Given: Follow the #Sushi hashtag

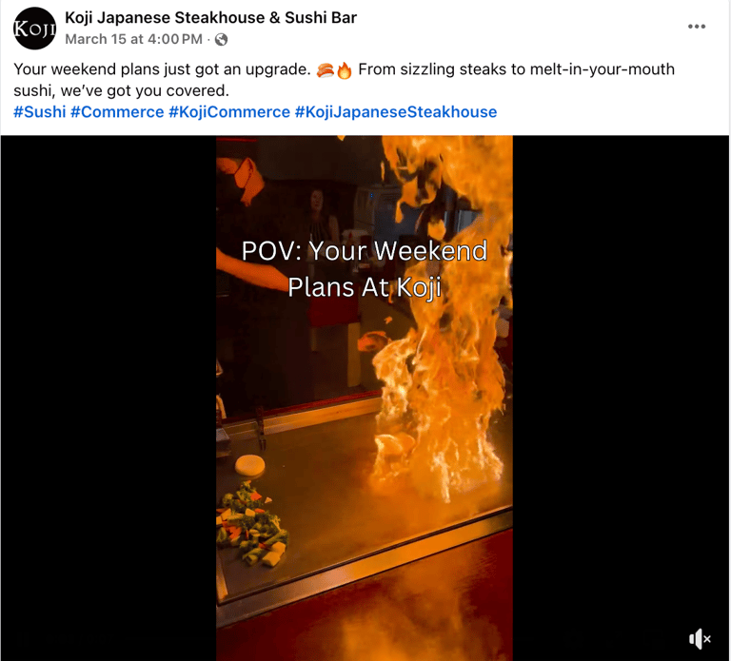Looking at the screenshot, I should click(40, 112).
